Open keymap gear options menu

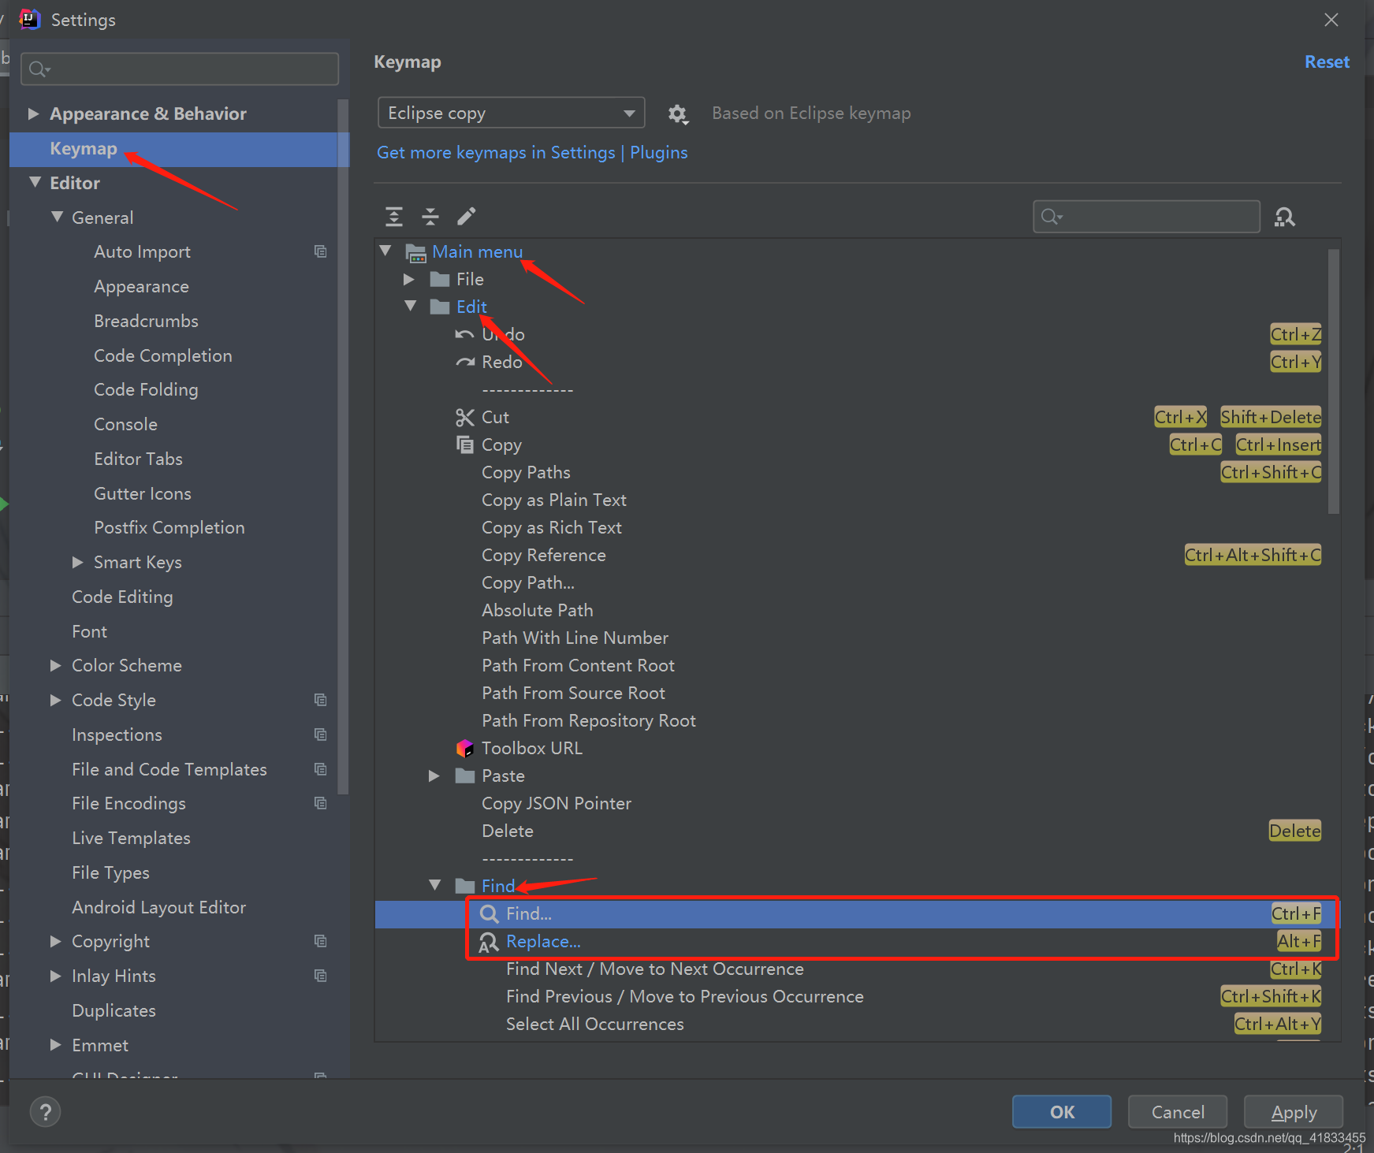tap(677, 114)
